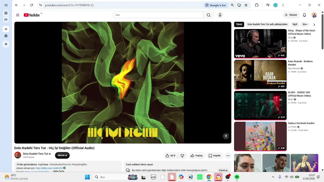Screen dimensions: 324x182
Task: Play Sadece Sevilmek İstedim thumbnail
Action: 260,136
